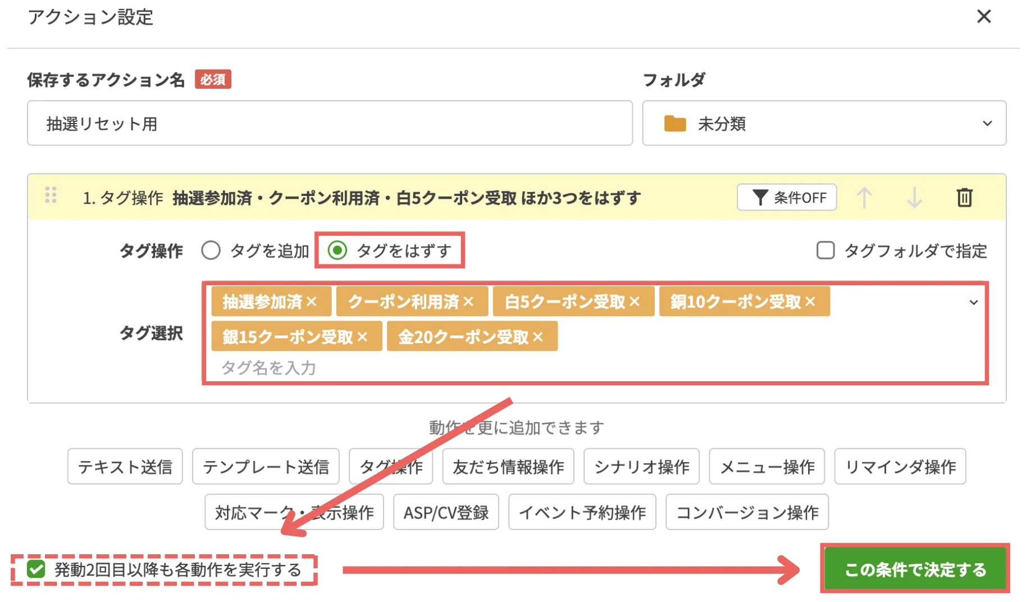The image size is (1031, 602).
Task: Remove the 白5クーポン受取 tag
Action: pyautogui.click(x=635, y=302)
